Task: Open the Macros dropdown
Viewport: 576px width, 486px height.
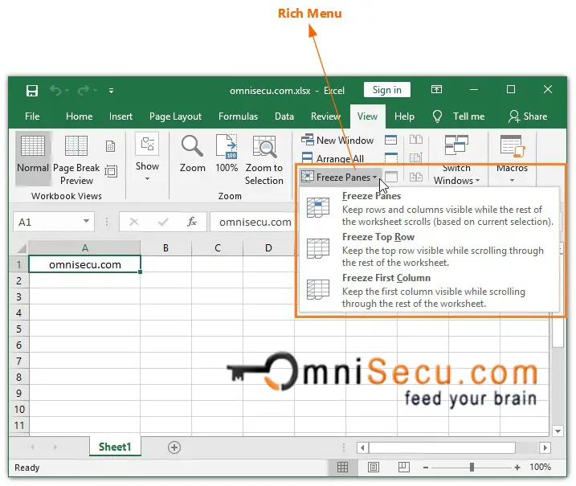Action: 512,159
